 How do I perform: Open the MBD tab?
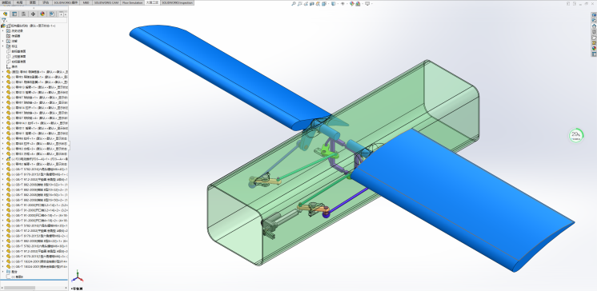click(x=86, y=2)
